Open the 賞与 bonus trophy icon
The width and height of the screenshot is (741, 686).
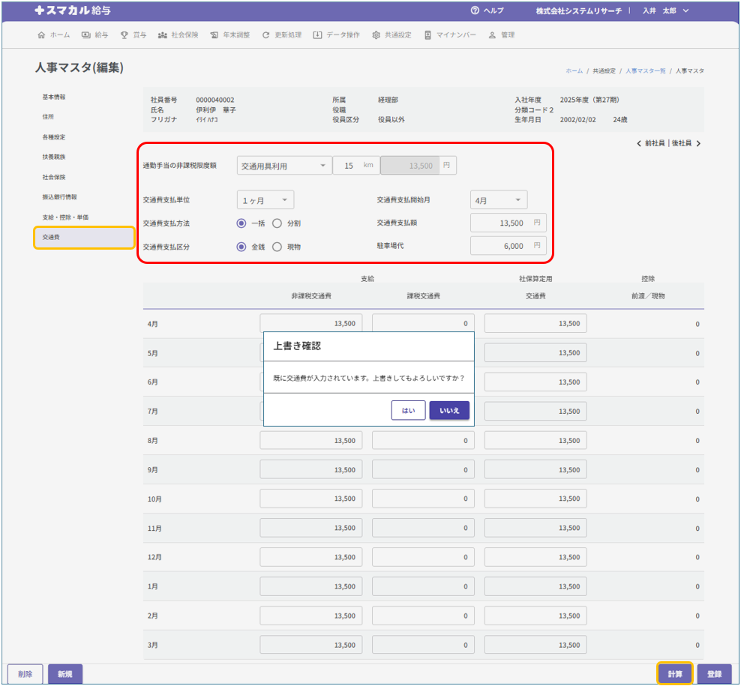click(x=124, y=35)
